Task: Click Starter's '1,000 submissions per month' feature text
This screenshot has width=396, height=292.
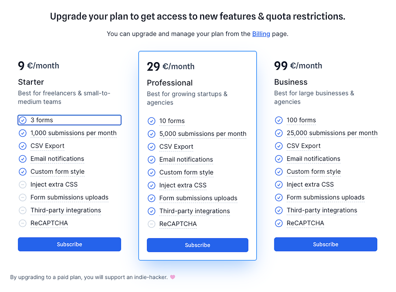Action: 73,133
